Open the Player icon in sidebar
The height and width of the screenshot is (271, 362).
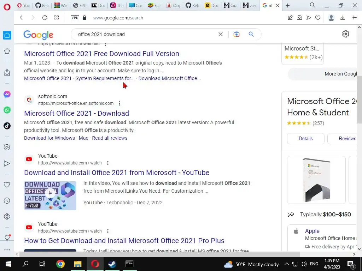(7, 147)
